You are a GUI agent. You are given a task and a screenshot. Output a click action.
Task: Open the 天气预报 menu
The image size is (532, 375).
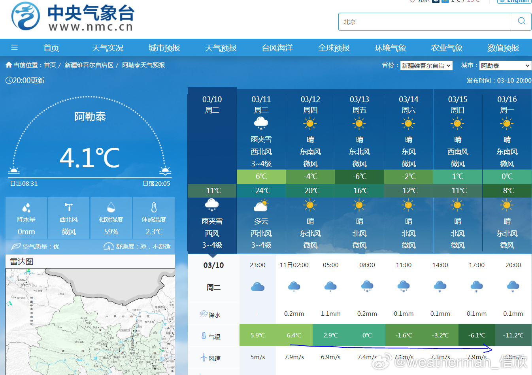click(x=221, y=48)
